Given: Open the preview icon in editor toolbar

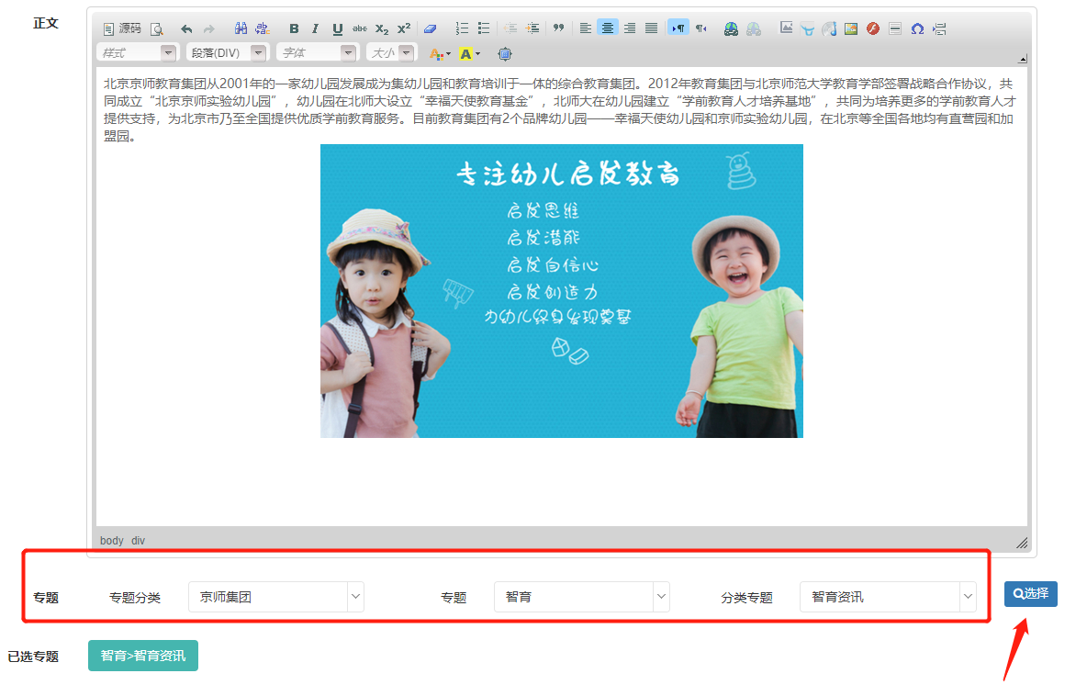Looking at the screenshot, I should 157,28.
